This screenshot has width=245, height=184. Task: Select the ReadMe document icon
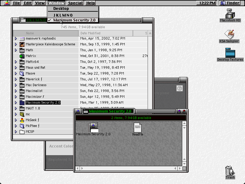tap(138, 128)
